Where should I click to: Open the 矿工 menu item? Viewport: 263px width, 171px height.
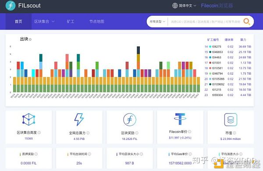tap(71, 21)
